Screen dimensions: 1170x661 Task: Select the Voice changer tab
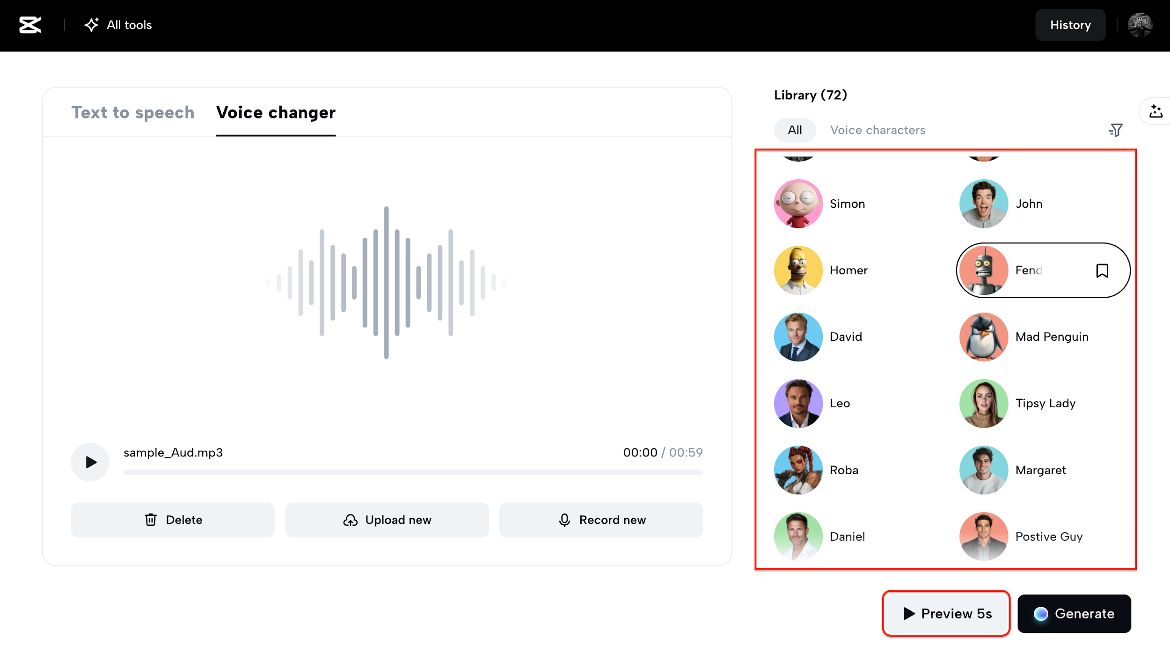276,113
